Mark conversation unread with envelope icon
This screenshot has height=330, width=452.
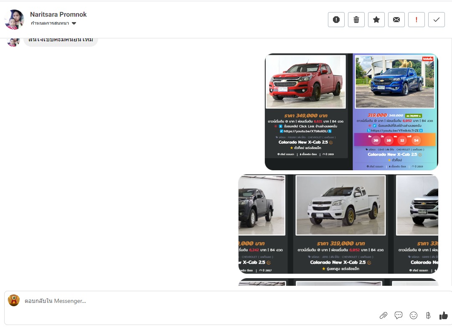[x=396, y=20]
